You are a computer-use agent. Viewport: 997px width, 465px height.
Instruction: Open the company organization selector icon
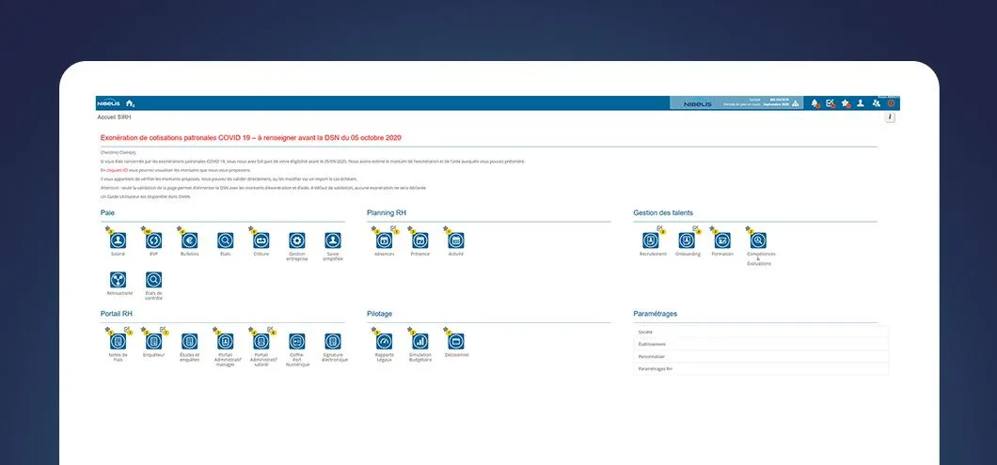click(795, 103)
